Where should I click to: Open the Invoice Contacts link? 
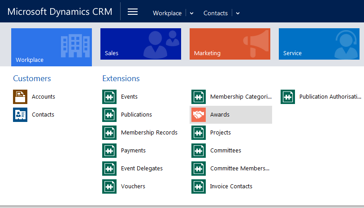231,186
